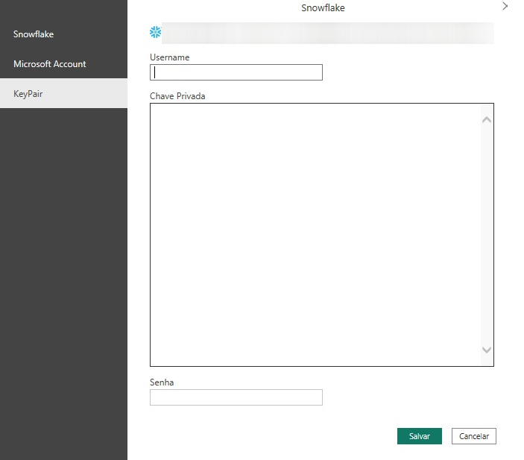
Task: Click the scroll up arrow in Chave Privada
Action: click(x=487, y=119)
